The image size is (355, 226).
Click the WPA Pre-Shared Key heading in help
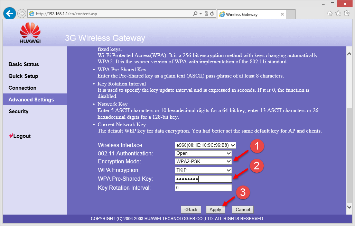[x=122, y=70]
